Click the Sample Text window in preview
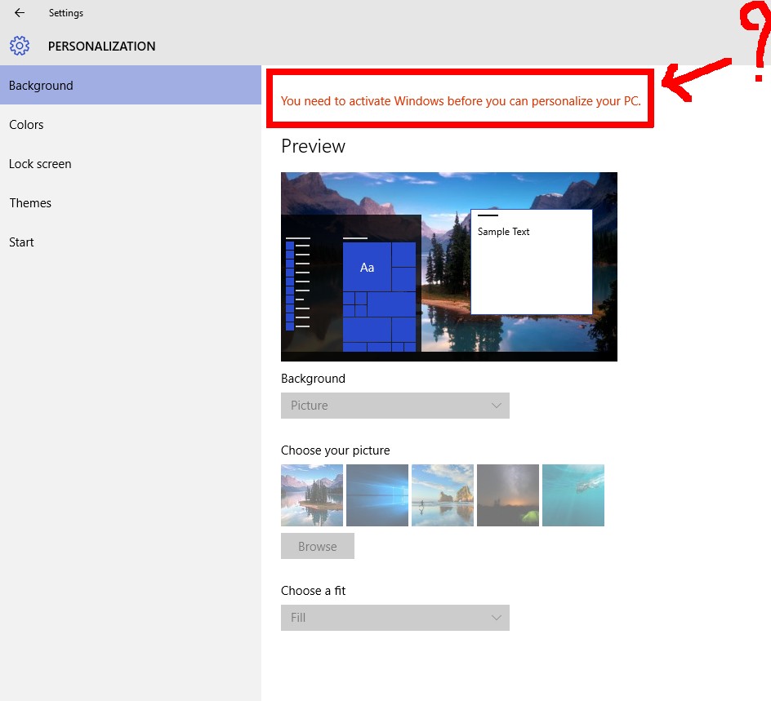The height and width of the screenshot is (701, 771). [x=531, y=261]
